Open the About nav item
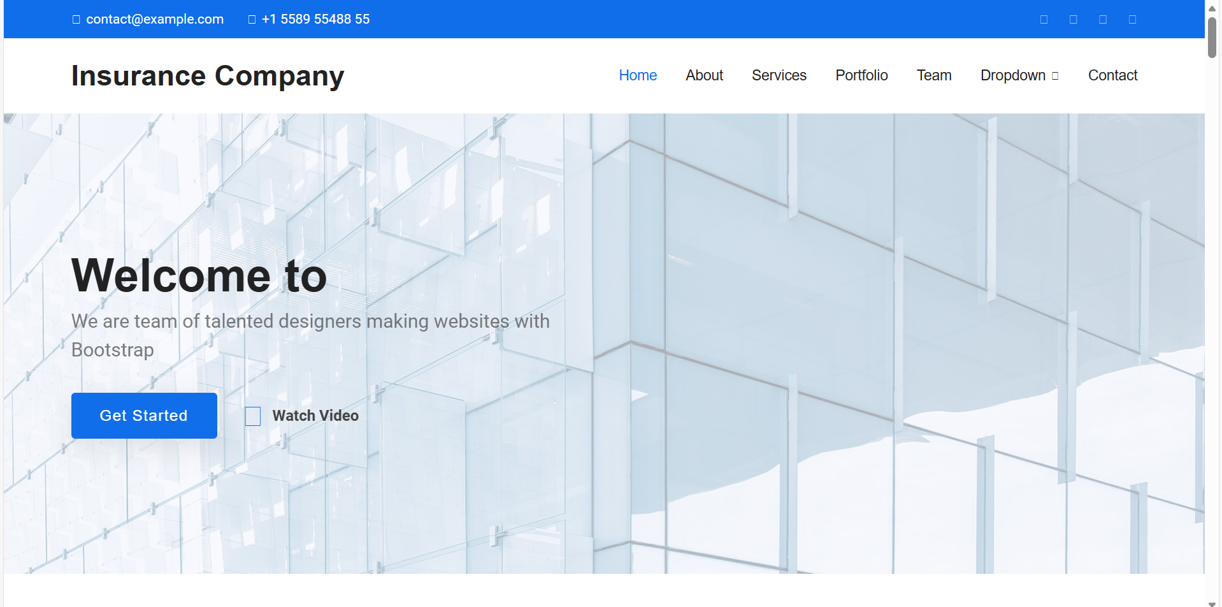Viewport: 1222px width, 607px height. 704,75
